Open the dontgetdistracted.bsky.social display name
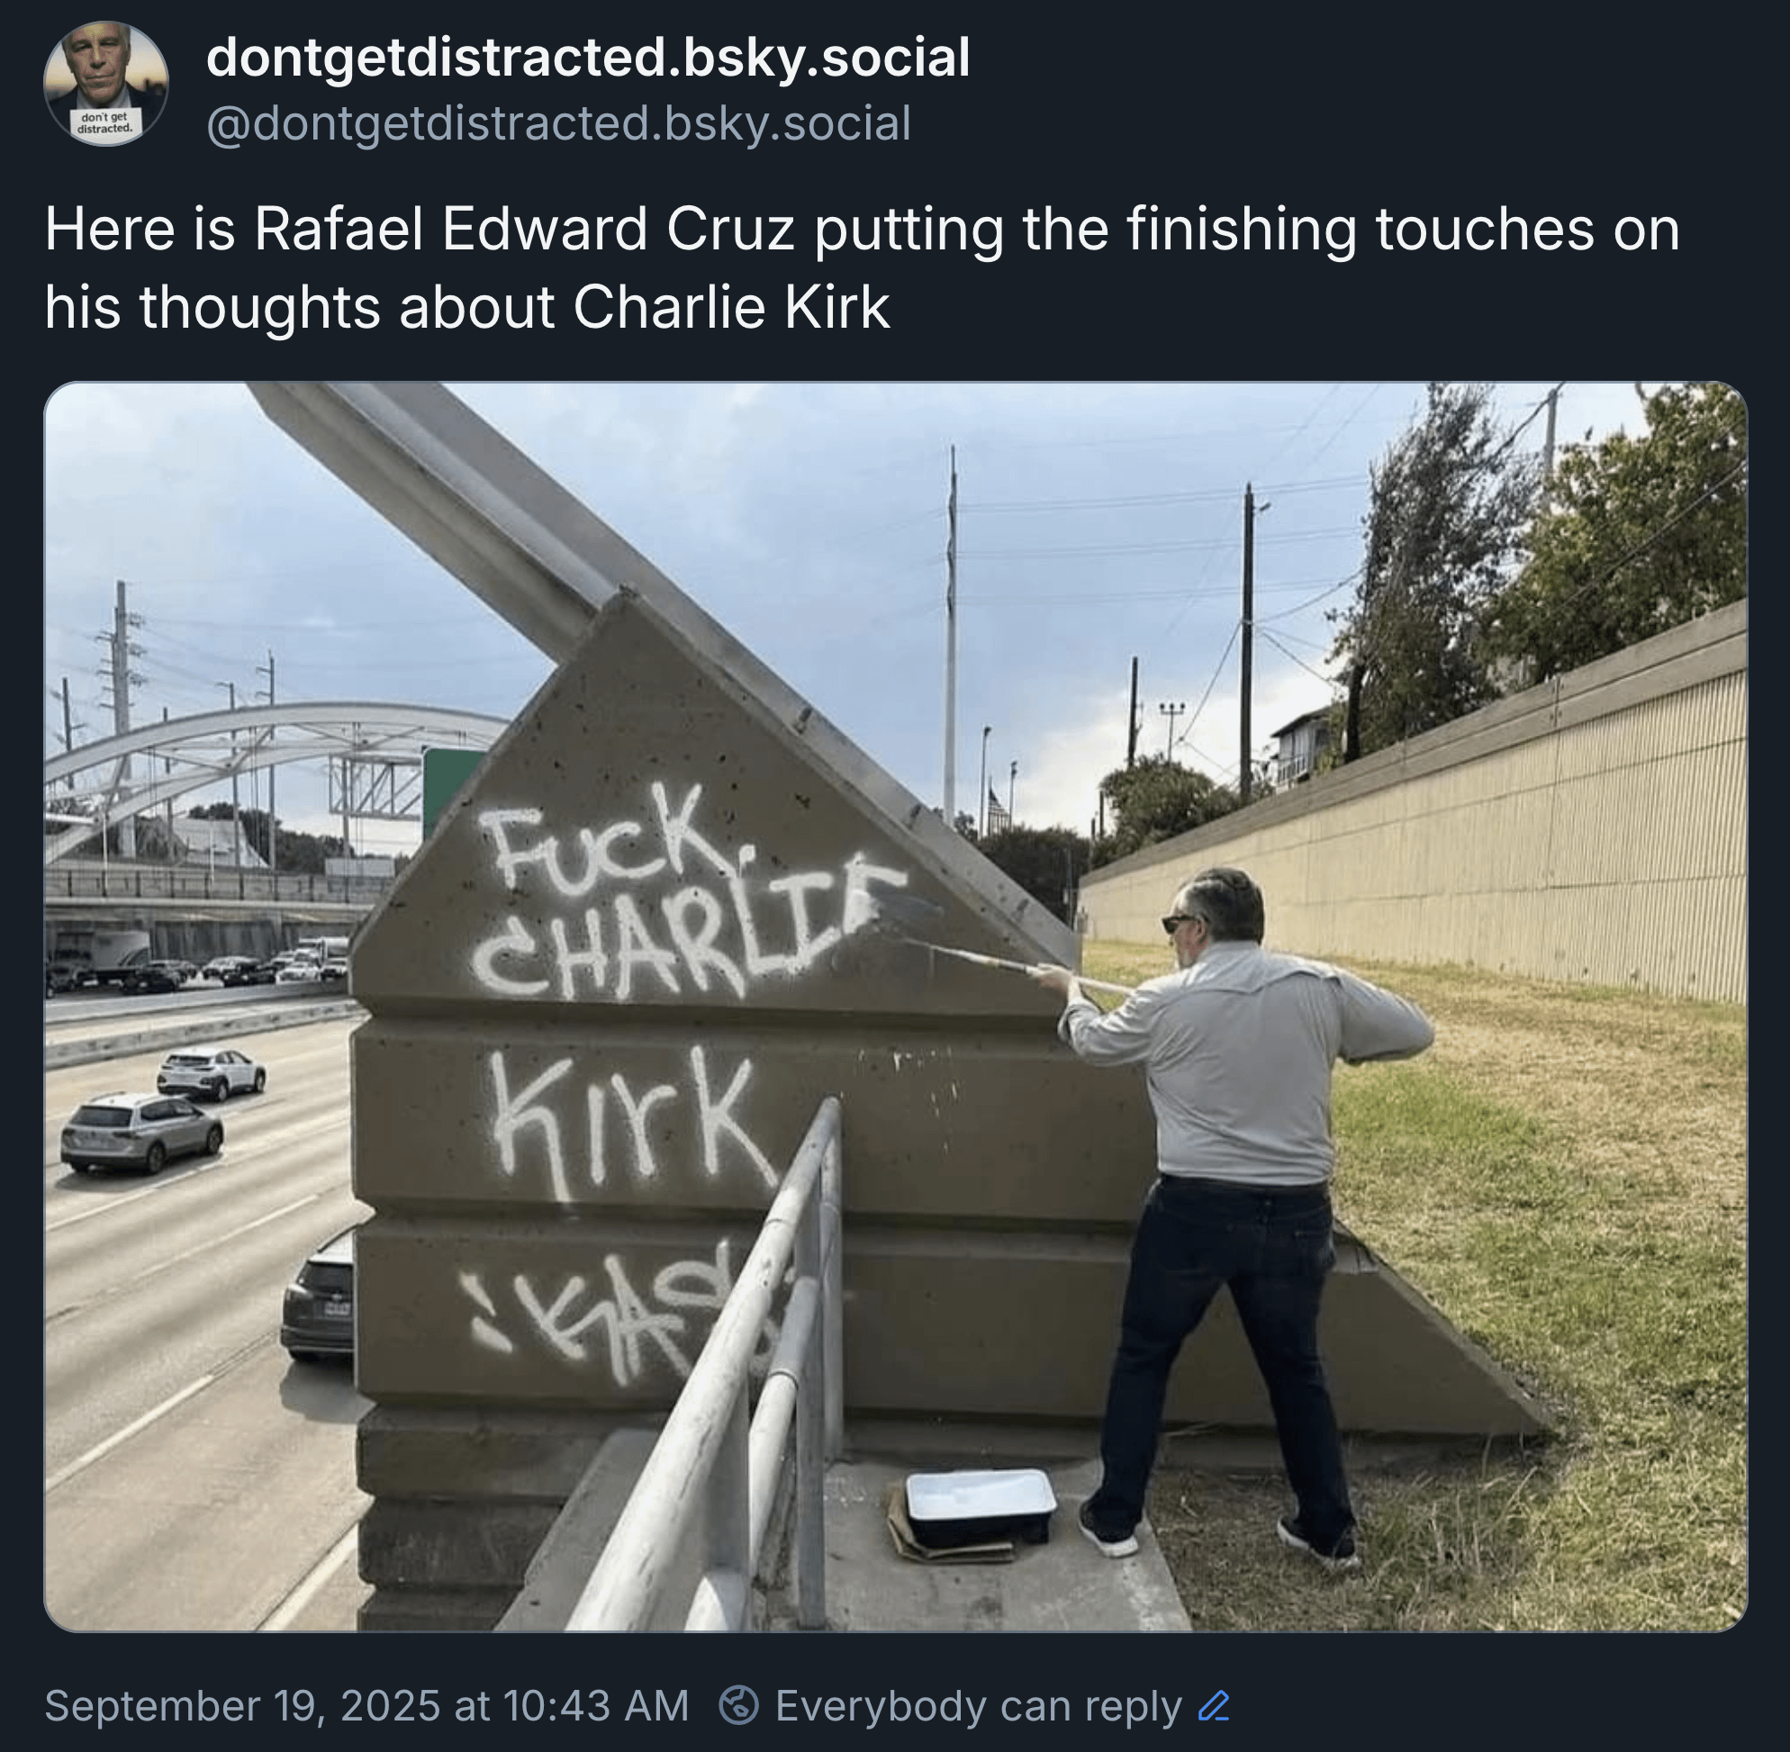Viewport: 1790px width, 1752px height. [x=588, y=57]
